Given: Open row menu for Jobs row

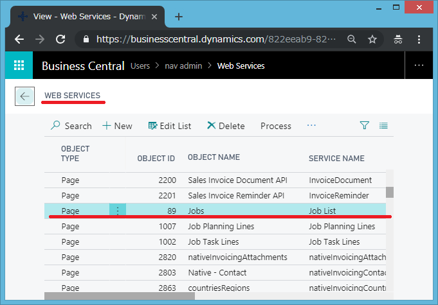Looking at the screenshot, I should tap(118, 211).
